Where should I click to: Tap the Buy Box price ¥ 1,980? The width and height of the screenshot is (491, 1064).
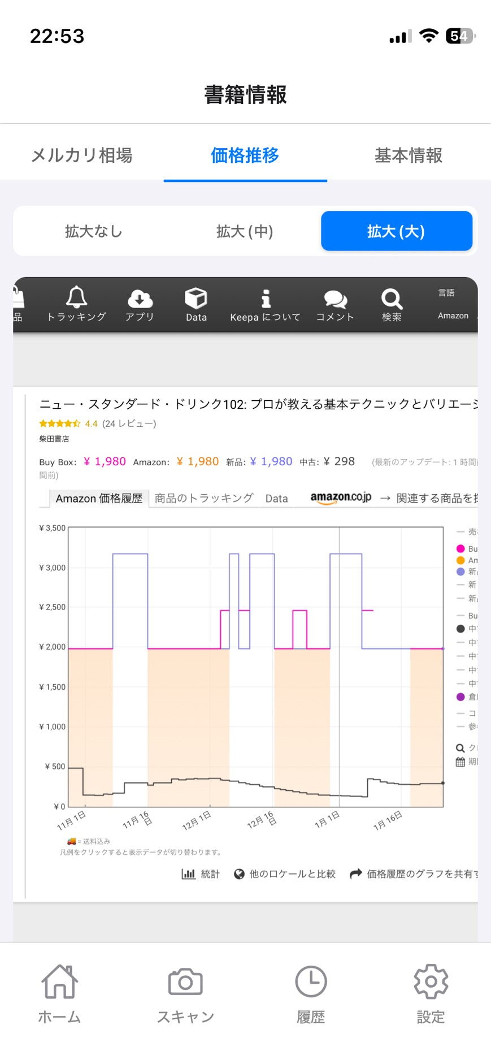[x=105, y=461]
